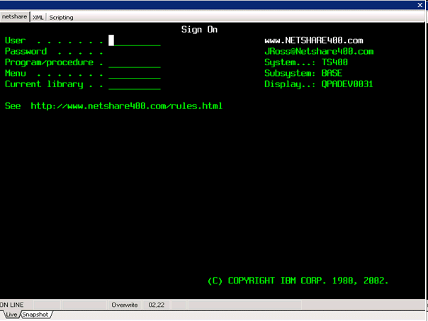Click the System TS400 text
Image resolution: width=428 pixels, height=321 pixels.
click(306, 62)
